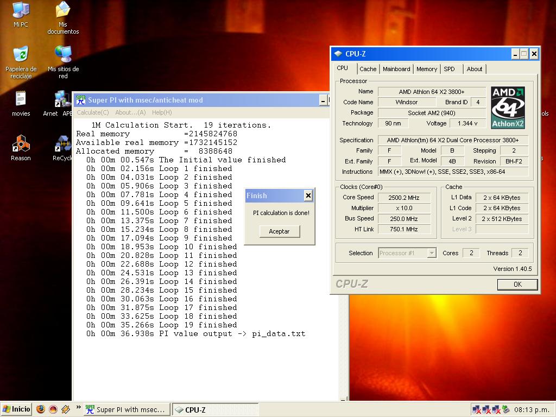This screenshot has height=417, width=556.
Task: Click the Core Speed value 2500.2 MHz
Action: (x=404, y=198)
